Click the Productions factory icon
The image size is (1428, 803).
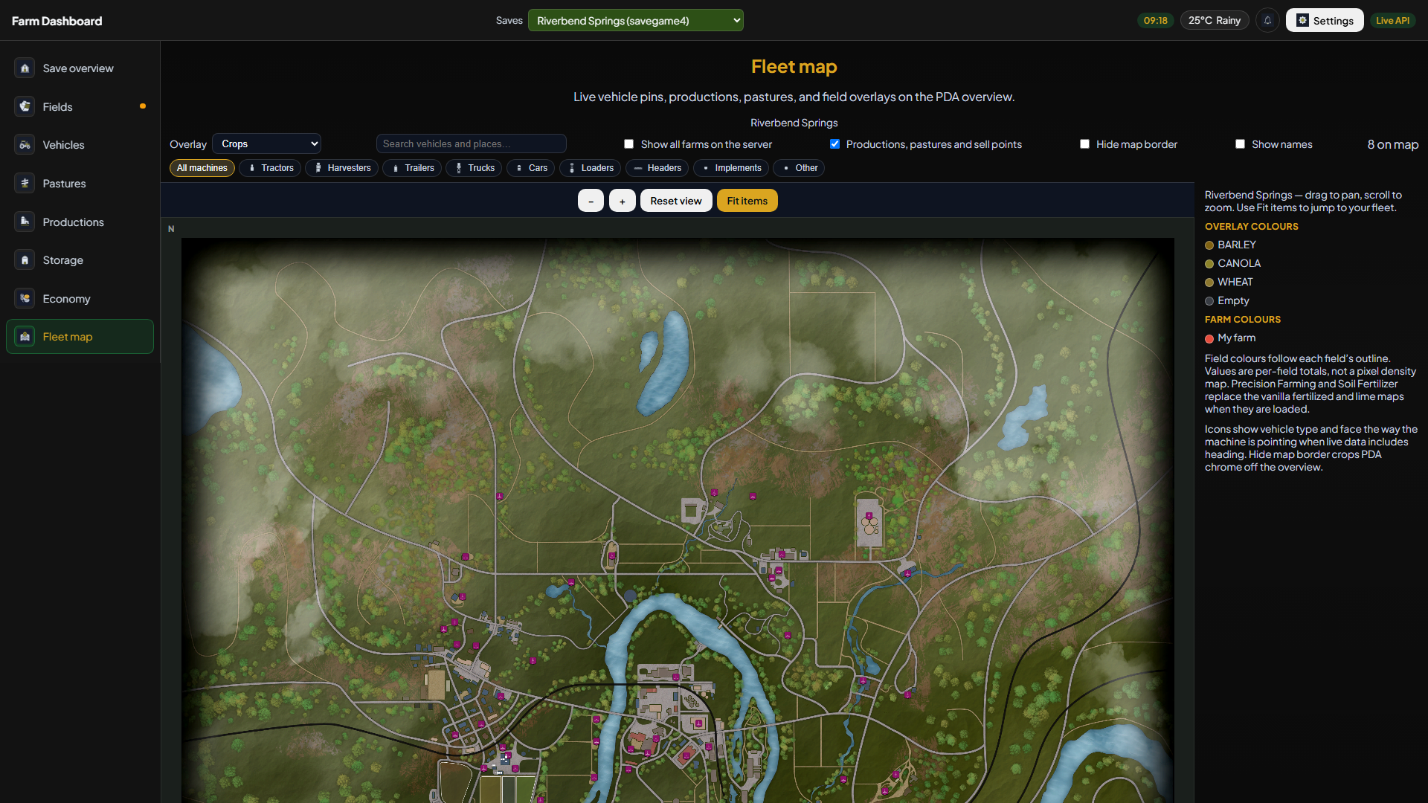pyautogui.click(x=25, y=222)
